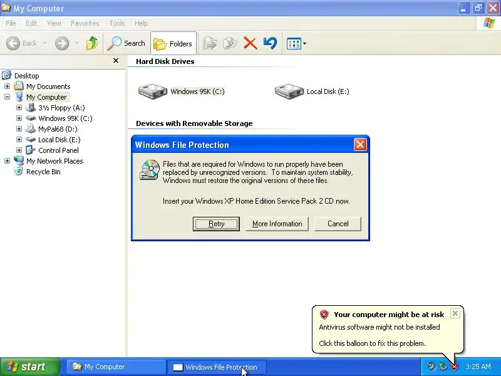501x376 pixels.
Task: Select Windows 95K (C:) hard disk icon
Action: [x=152, y=91]
